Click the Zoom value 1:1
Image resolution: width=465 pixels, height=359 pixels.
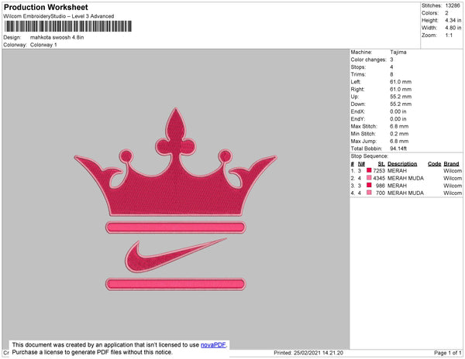click(449, 36)
